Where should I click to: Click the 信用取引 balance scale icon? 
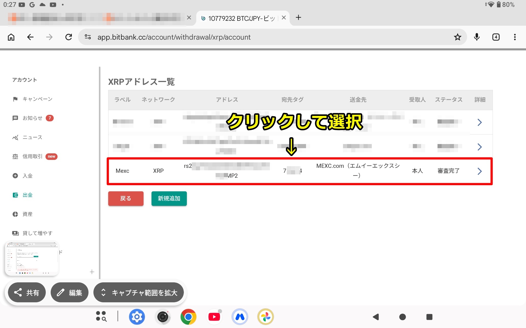click(x=15, y=156)
